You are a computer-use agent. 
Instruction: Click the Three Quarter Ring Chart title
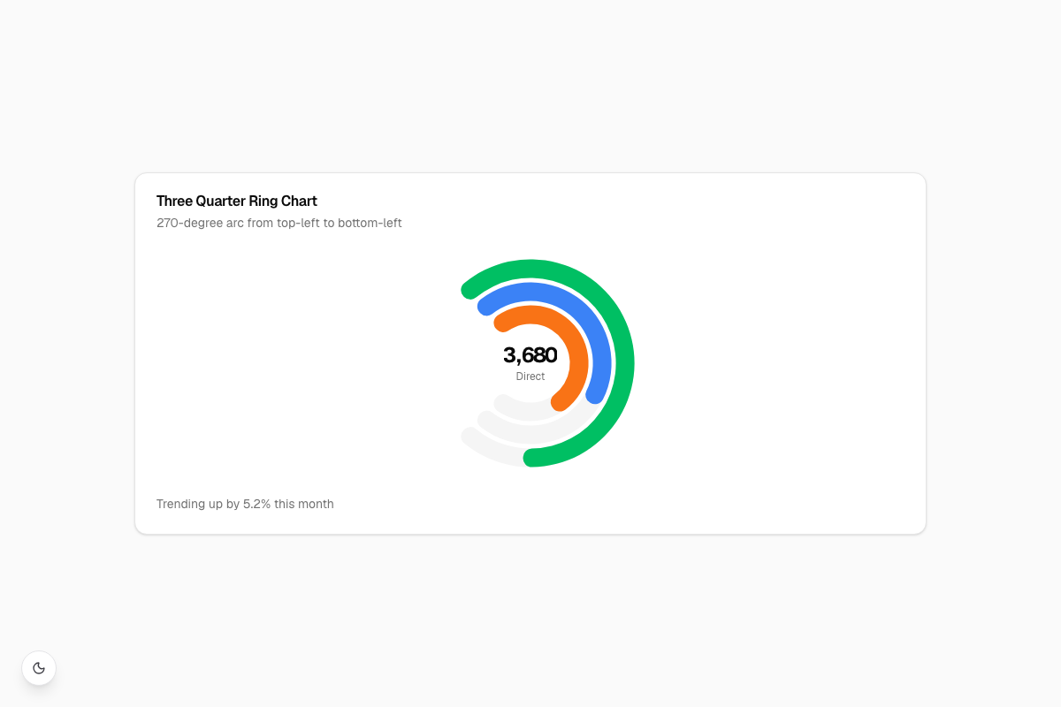[x=237, y=201]
